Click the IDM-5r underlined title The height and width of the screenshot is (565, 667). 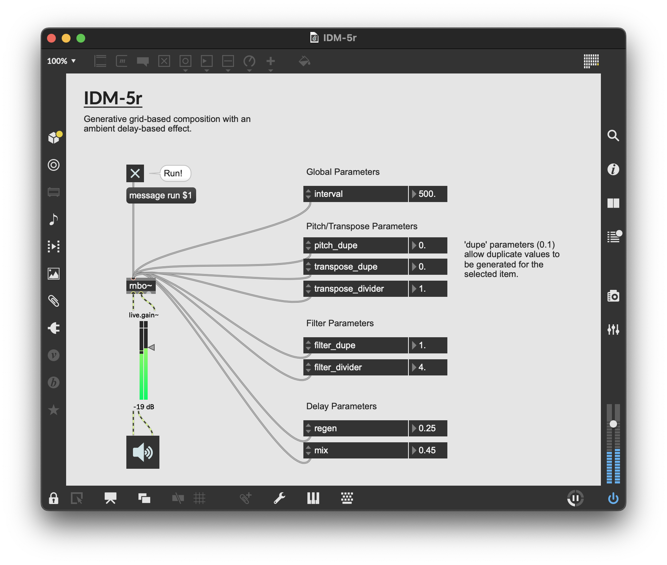[113, 98]
